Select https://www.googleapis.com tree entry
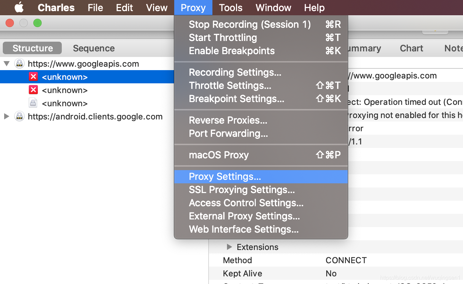Viewport: 463px width, 284px height. tap(83, 64)
